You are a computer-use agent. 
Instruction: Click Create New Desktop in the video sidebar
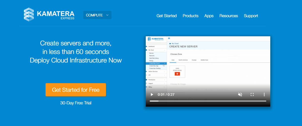155,68
